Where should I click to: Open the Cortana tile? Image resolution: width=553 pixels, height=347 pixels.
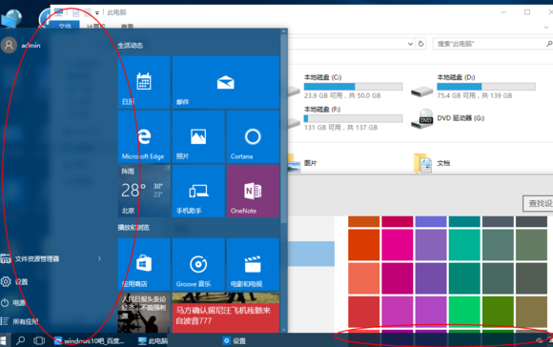(x=253, y=136)
